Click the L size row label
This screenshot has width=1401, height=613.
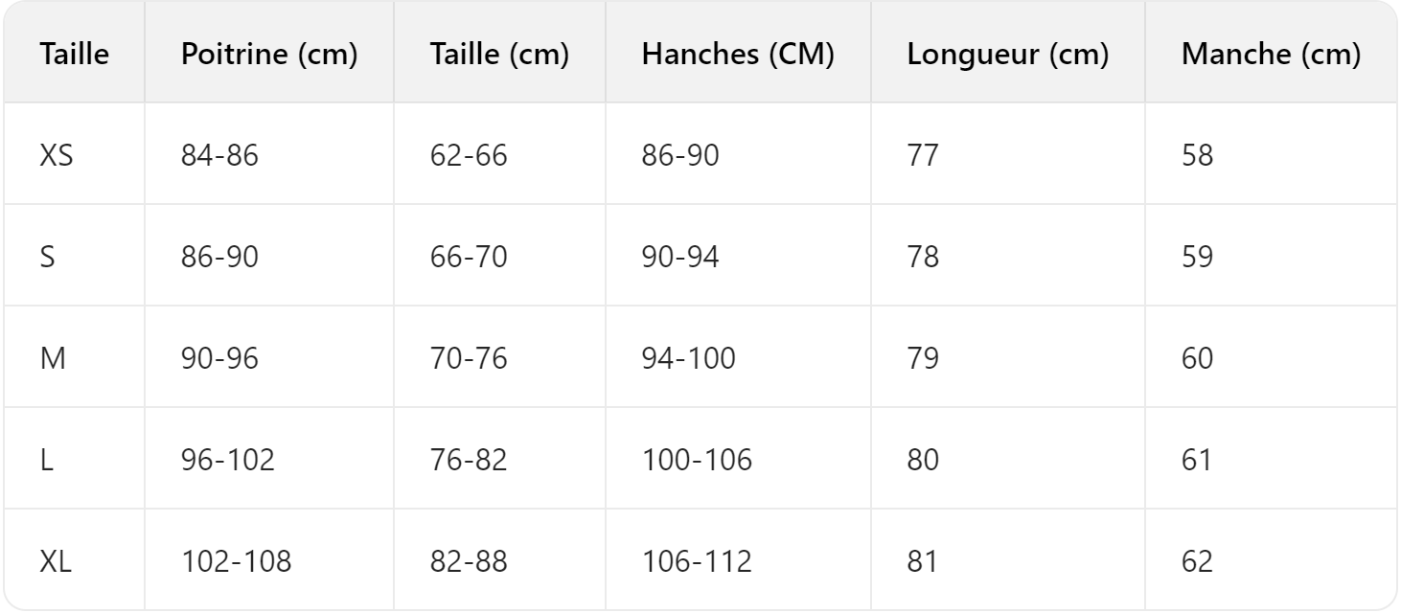pyautogui.click(x=45, y=461)
